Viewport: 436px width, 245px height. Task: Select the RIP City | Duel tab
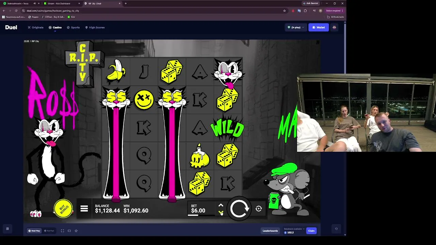102,3
